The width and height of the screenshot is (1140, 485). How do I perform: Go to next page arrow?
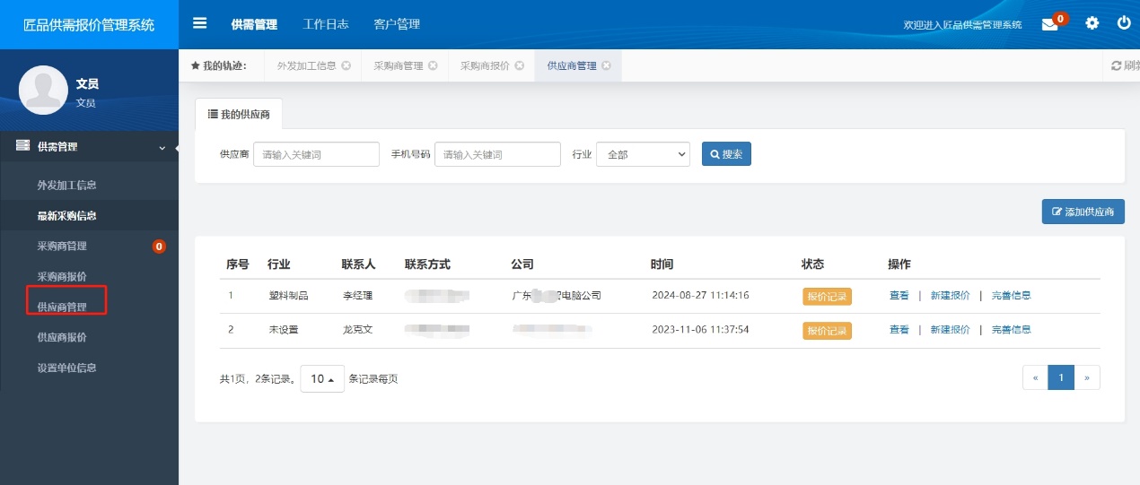coord(1087,378)
